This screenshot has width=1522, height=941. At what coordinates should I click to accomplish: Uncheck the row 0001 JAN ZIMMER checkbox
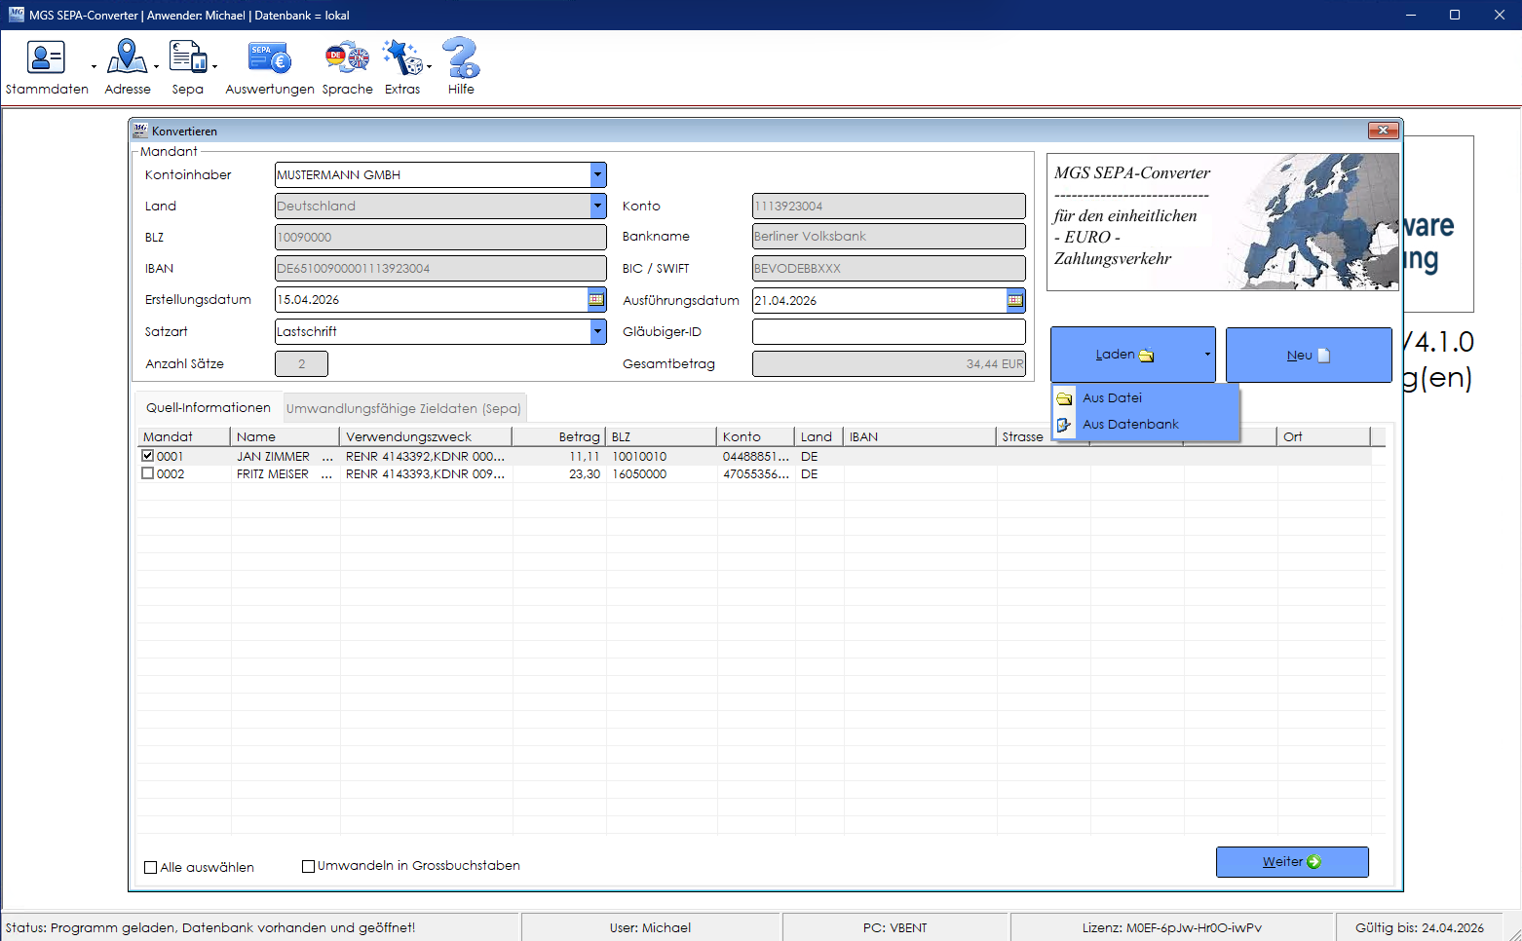148,456
